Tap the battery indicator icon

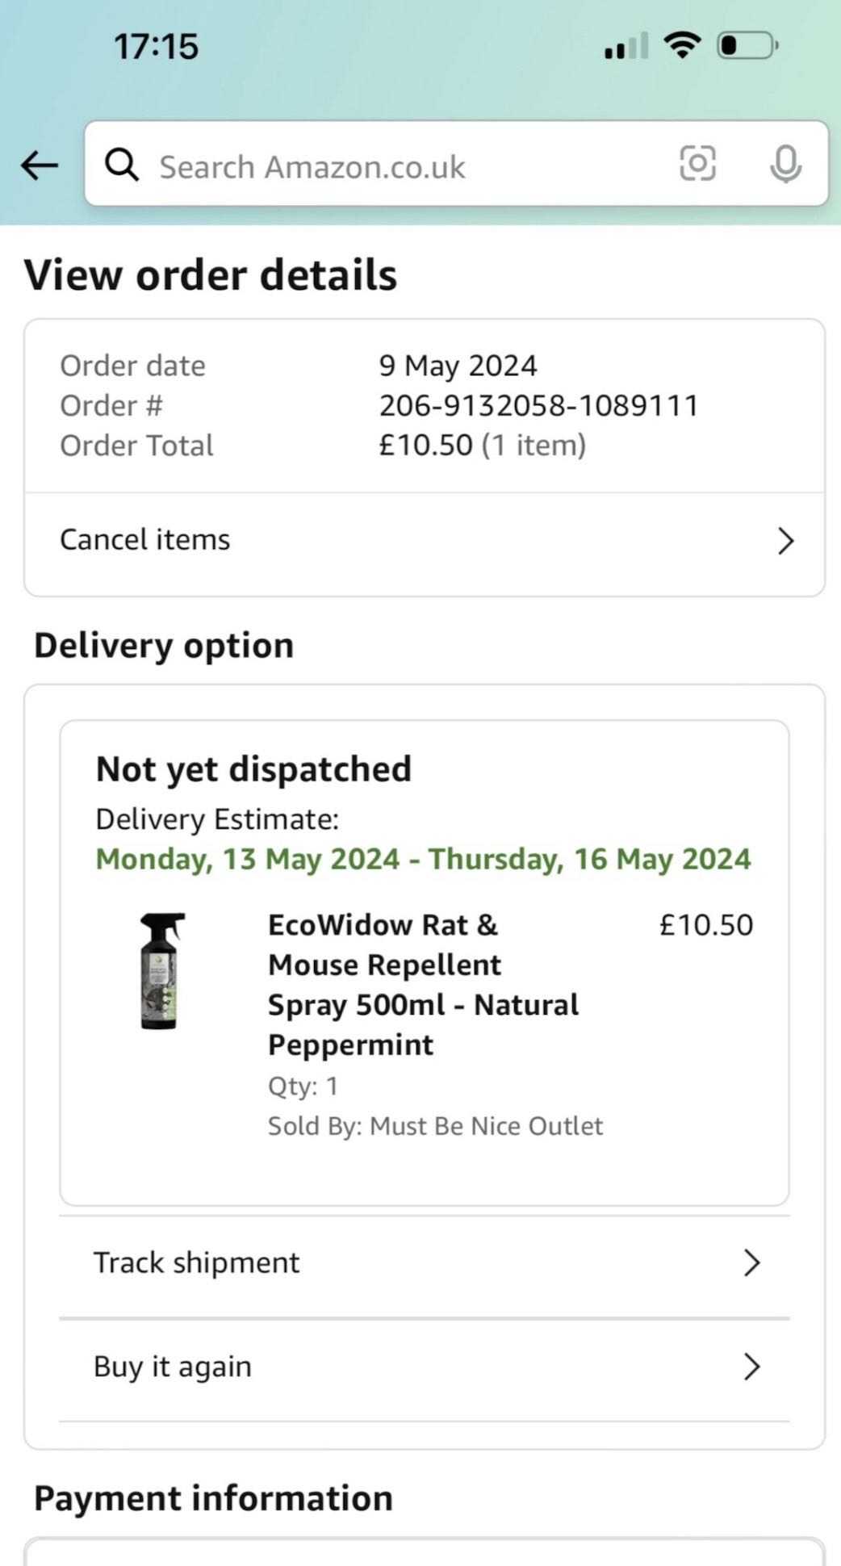click(748, 45)
